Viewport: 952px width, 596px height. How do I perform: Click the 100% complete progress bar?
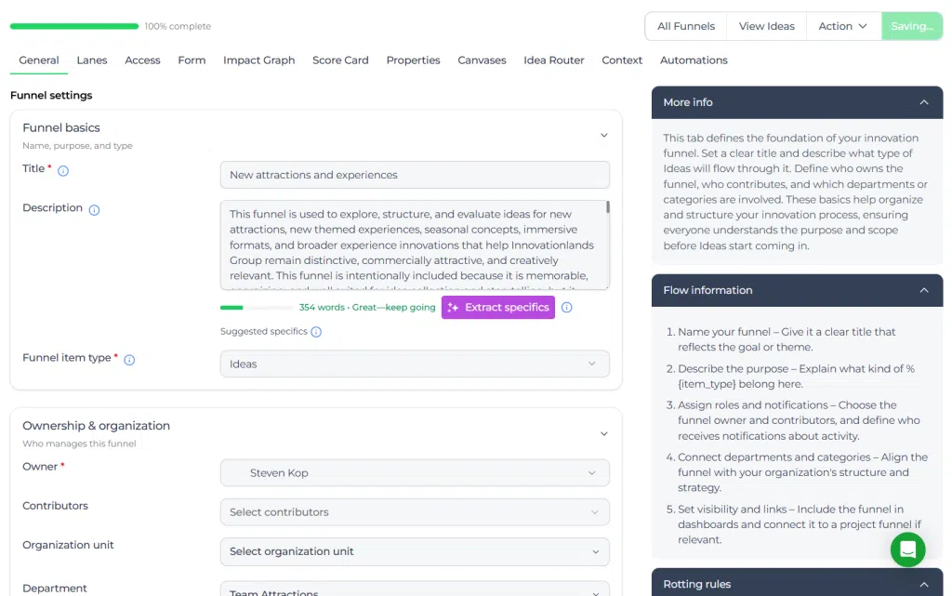[x=74, y=26]
